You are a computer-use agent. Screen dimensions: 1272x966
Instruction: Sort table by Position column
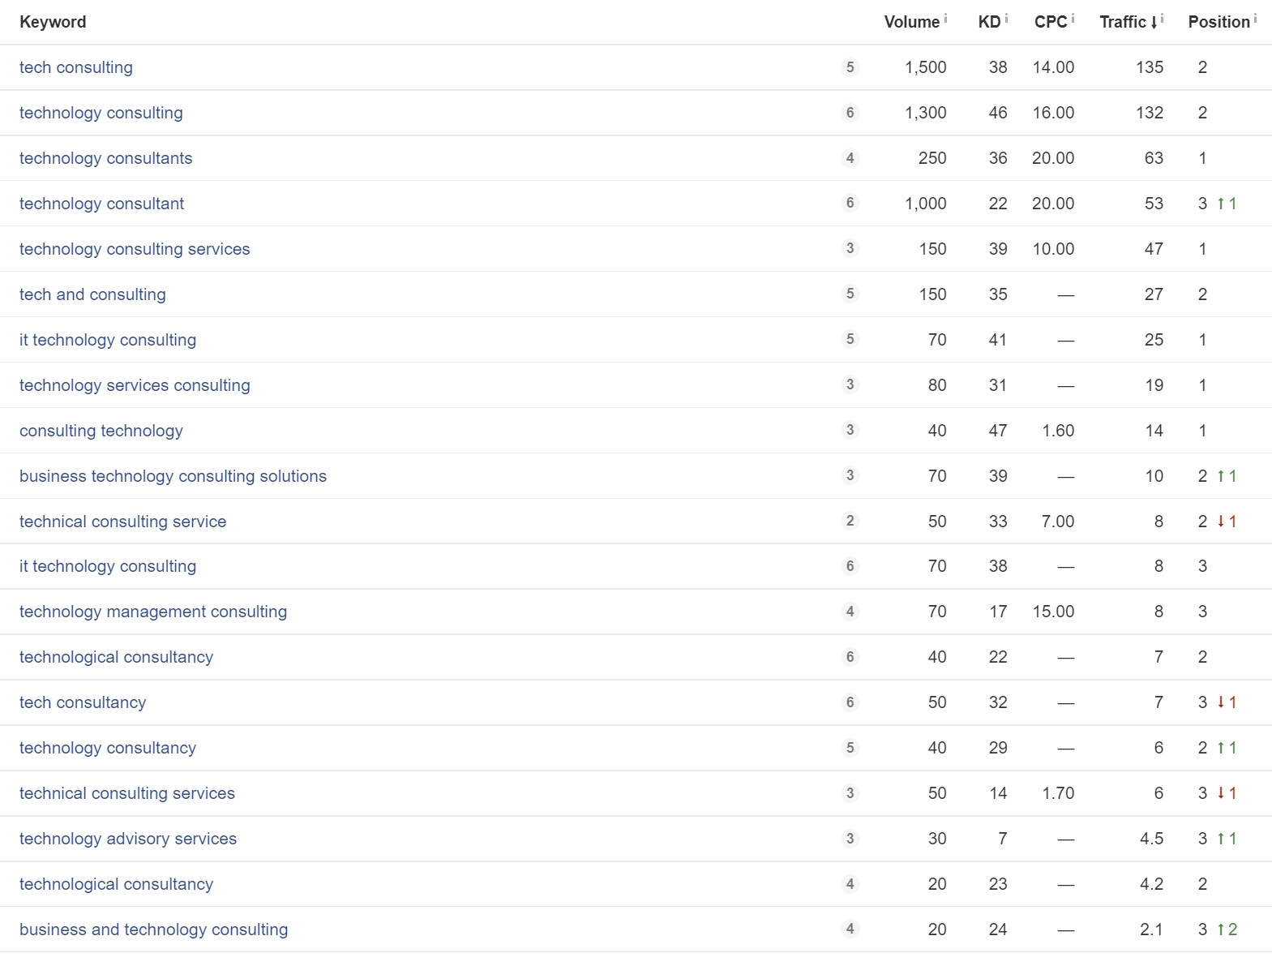[1218, 22]
